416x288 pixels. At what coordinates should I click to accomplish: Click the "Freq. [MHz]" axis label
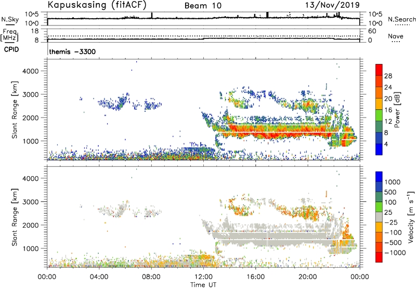(9, 35)
